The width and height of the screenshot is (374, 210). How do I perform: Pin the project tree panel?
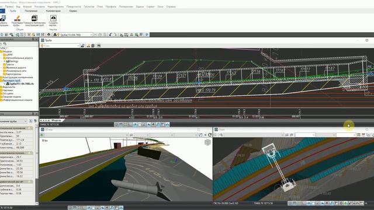(33, 39)
